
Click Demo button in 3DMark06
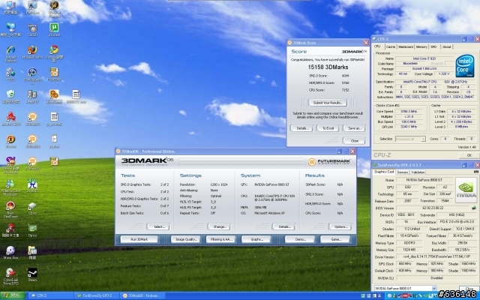click(300, 239)
